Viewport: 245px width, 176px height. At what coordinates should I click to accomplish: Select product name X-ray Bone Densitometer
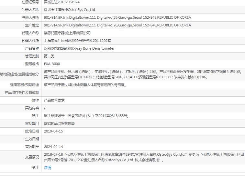click(94, 48)
